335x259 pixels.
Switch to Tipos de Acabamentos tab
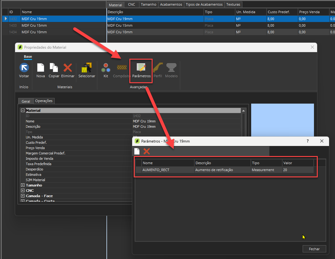204,4
